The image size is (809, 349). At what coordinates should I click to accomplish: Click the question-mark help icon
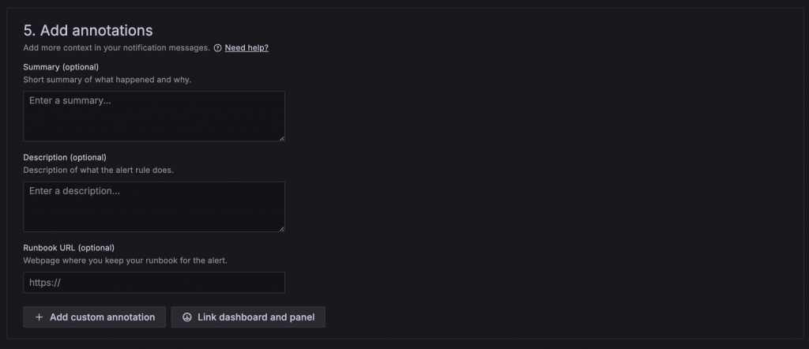pyautogui.click(x=217, y=48)
